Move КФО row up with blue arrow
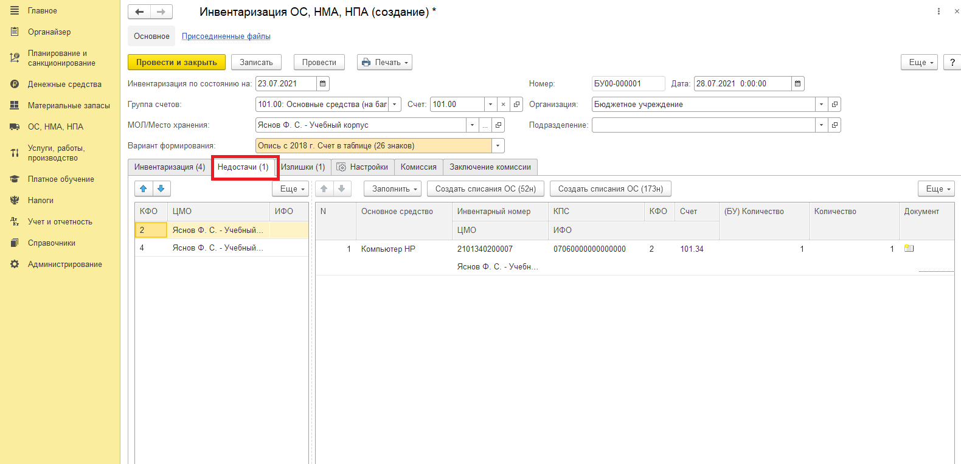 coord(144,189)
